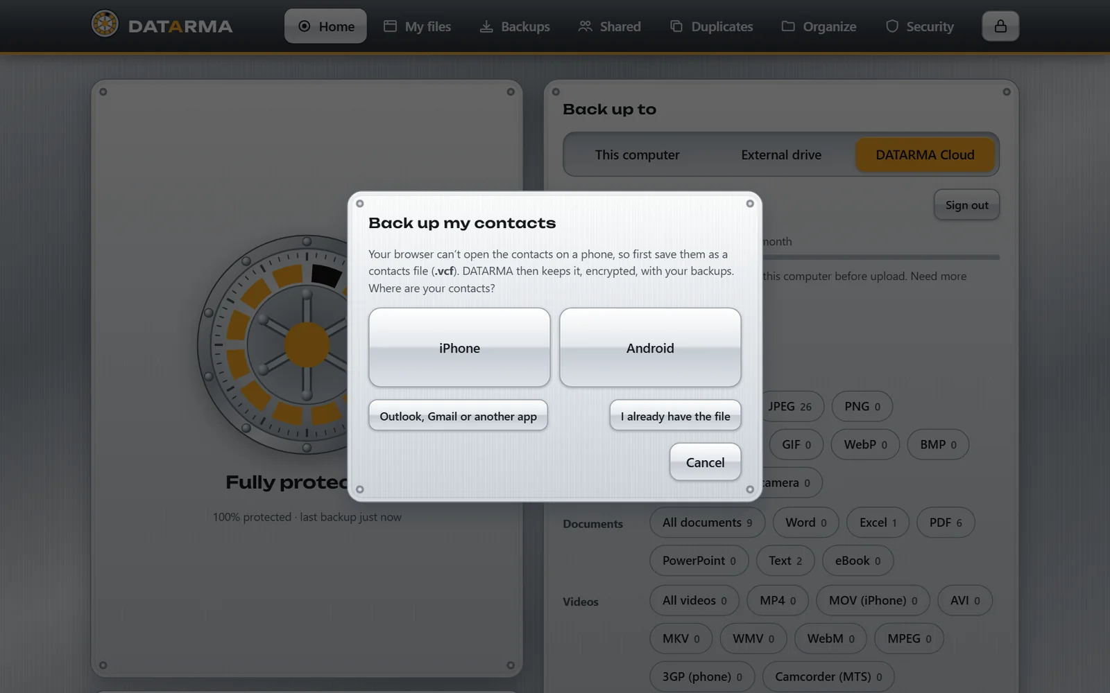Image resolution: width=1110 pixels, height=693 pixels.
Task: Toggle the 3GP (phone) video chip
Action: point(702,676)
